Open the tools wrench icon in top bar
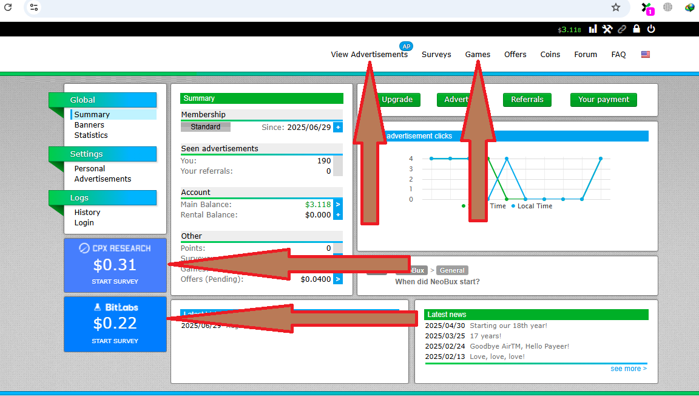This screenshot has height=396, width=699. (607, 29)
